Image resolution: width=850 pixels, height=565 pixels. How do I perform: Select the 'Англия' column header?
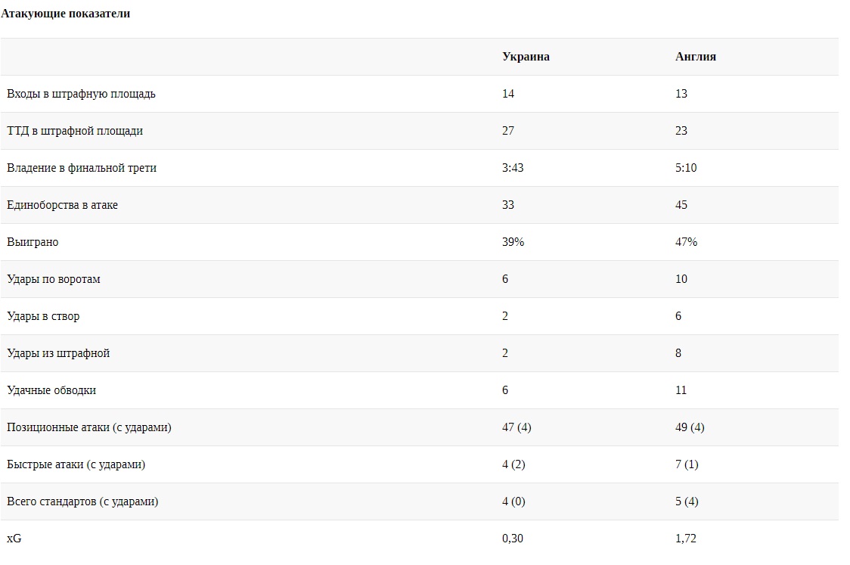coord(695,57)
